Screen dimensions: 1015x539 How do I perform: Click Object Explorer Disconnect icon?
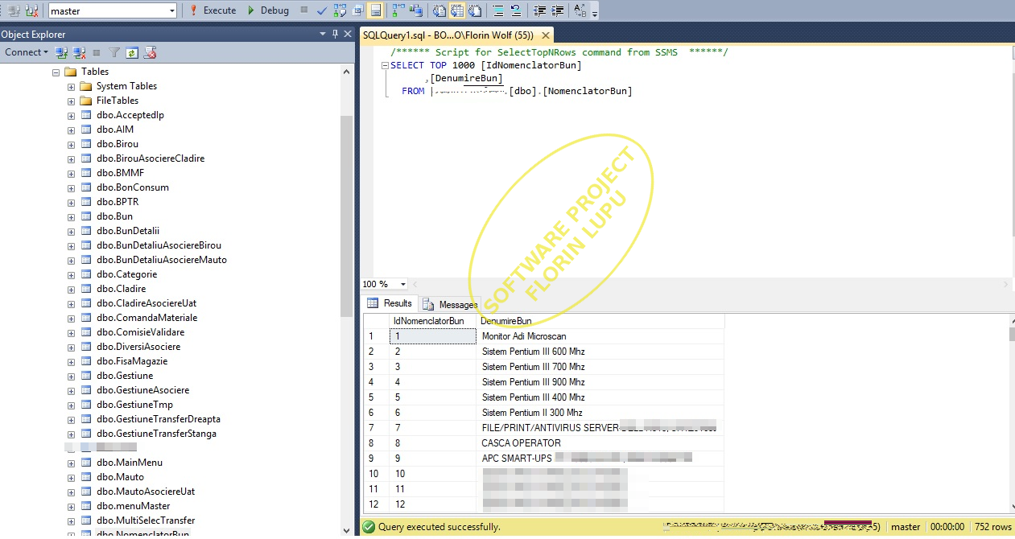coord(79,52)
